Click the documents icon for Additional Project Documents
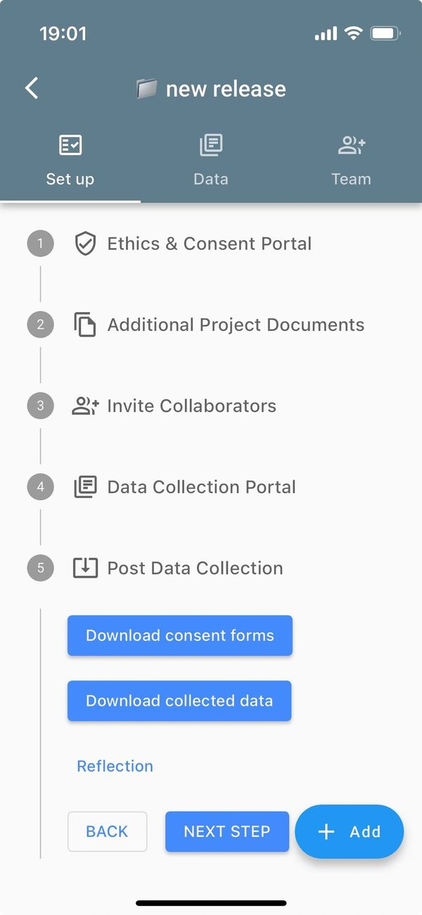 pos(85,325)
